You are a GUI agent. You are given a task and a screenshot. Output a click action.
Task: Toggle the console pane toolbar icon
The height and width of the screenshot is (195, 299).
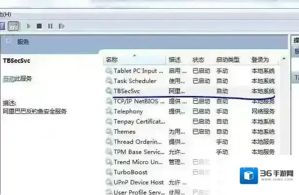(14, 26)
